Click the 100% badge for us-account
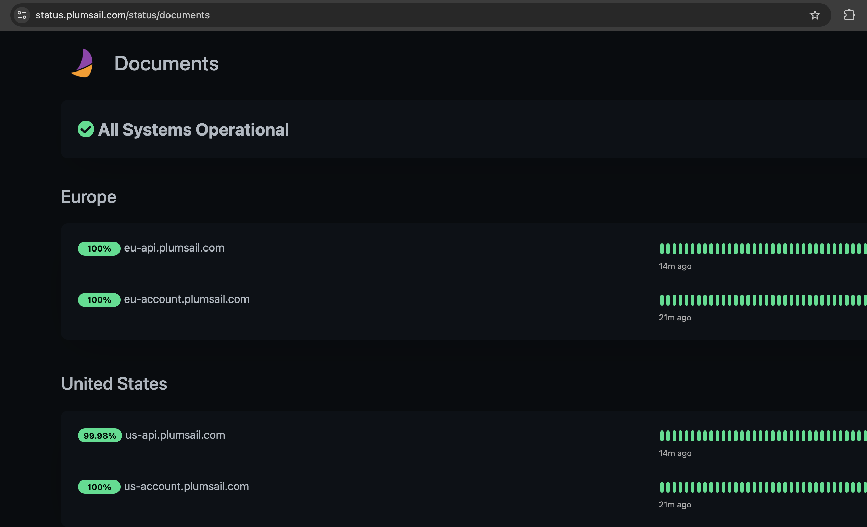The image size is (867, 527). (99, 487)
